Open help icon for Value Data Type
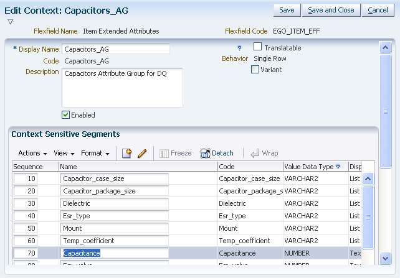This screenshot has width=400, height=278. click(x=338, y=167)
